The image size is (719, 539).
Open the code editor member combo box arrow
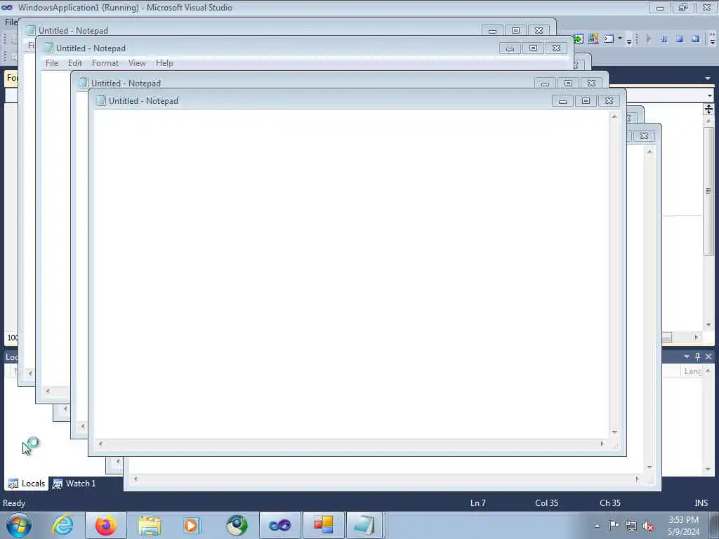point(710,95)
